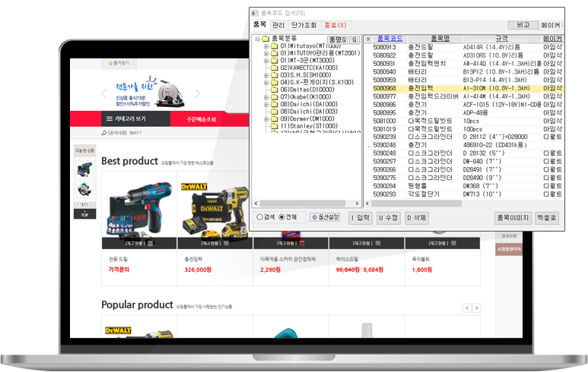Expand the 01)MT-3군(MT3000) tree node

point(266,61)
